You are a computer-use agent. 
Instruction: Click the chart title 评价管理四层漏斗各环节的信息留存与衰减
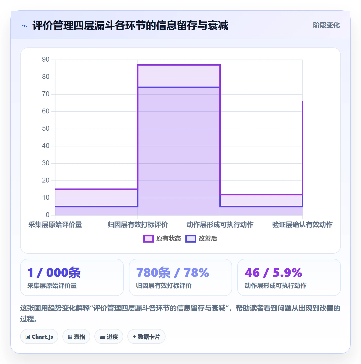(x=130, y=26)
